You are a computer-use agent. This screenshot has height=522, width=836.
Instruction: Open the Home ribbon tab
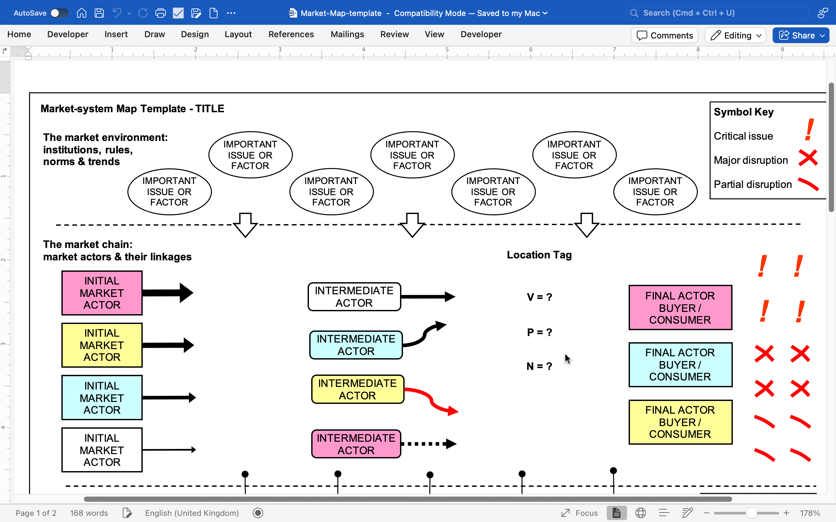pyautogui.click(x=19, y=34)
